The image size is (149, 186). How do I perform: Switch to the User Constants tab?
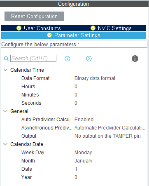(x=38, y=28)
